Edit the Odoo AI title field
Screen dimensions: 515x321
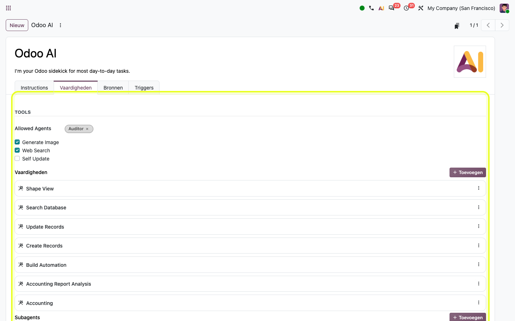231,53
